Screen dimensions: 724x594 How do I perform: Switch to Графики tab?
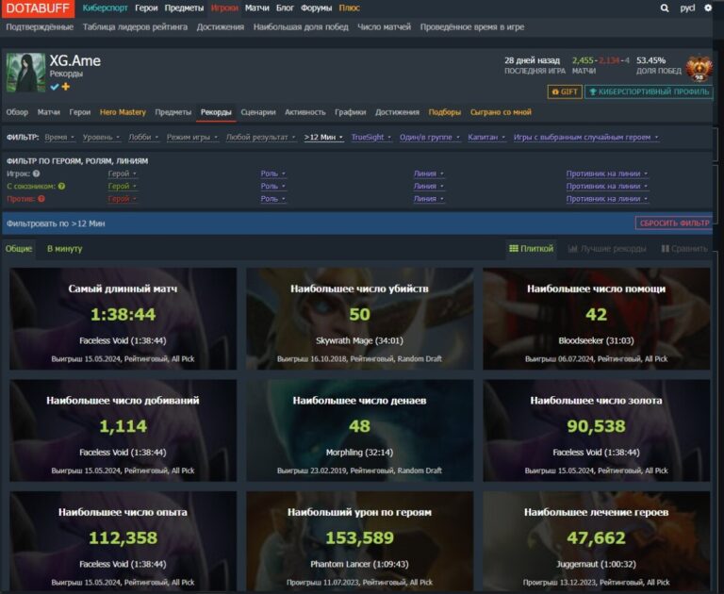click(x=350, y=112)
